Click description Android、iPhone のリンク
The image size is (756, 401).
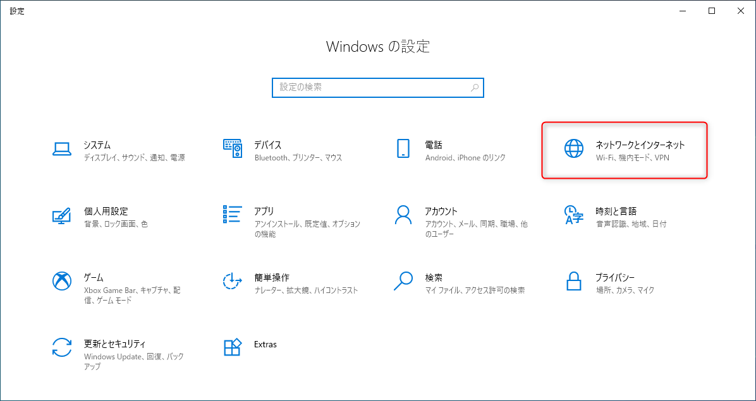pyautogui.click(x=465, y=157)
